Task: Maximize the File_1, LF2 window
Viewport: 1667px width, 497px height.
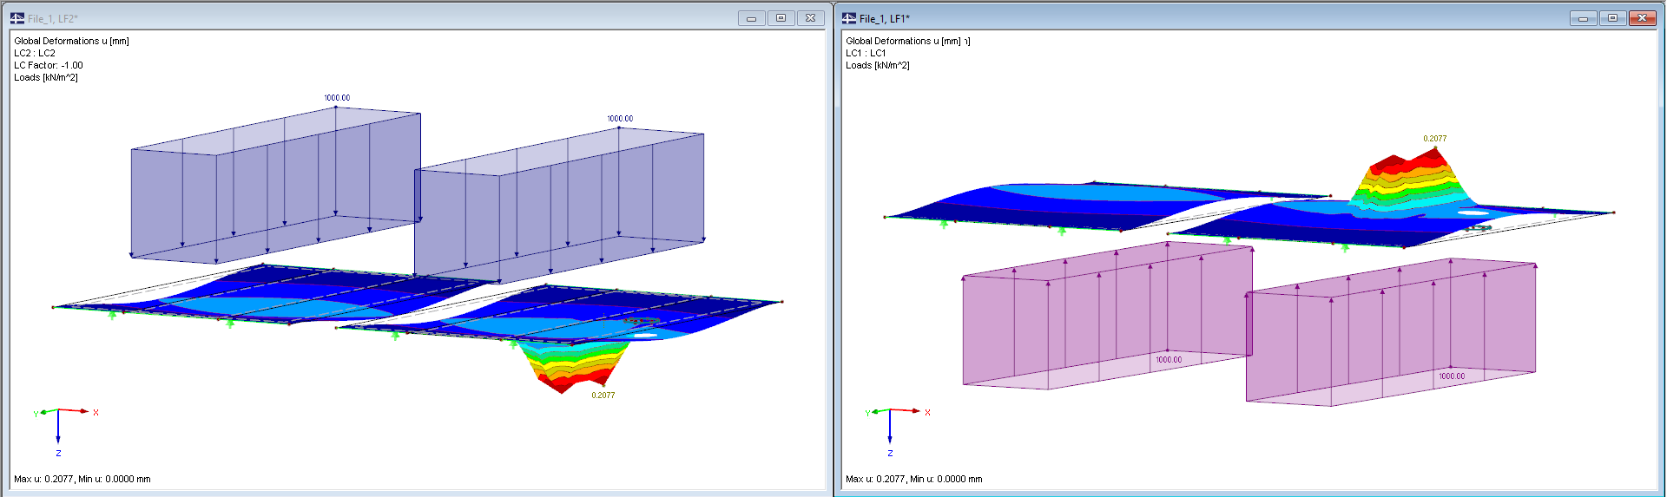Action: click(x=781, y=18)
